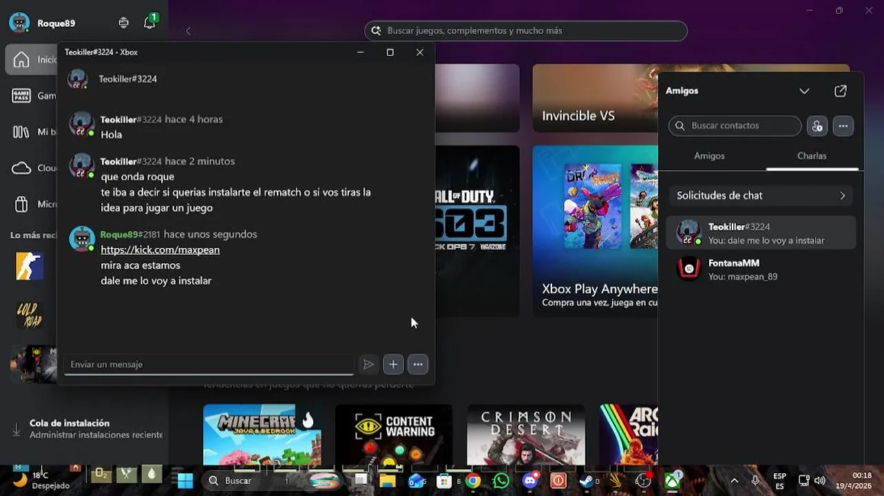The width and height of the screenshot is (884, 496).
Task: Open Mi biblioteca library icon
Action: tap(21, 132)
